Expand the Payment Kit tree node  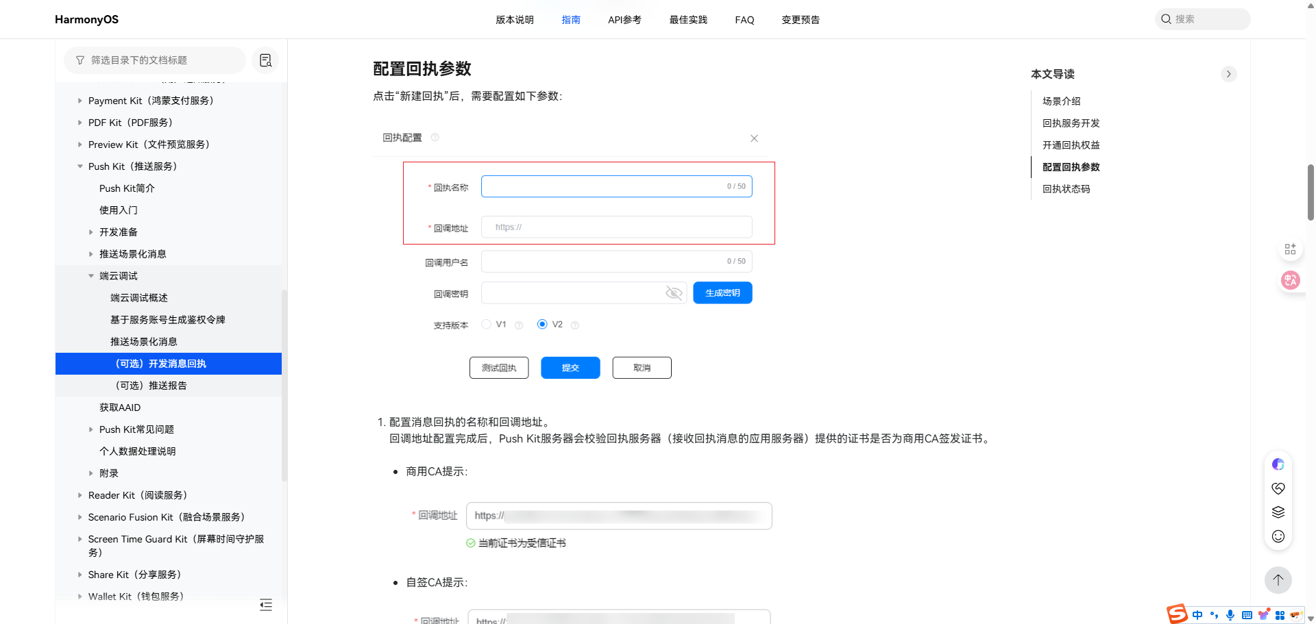point(80,101)
